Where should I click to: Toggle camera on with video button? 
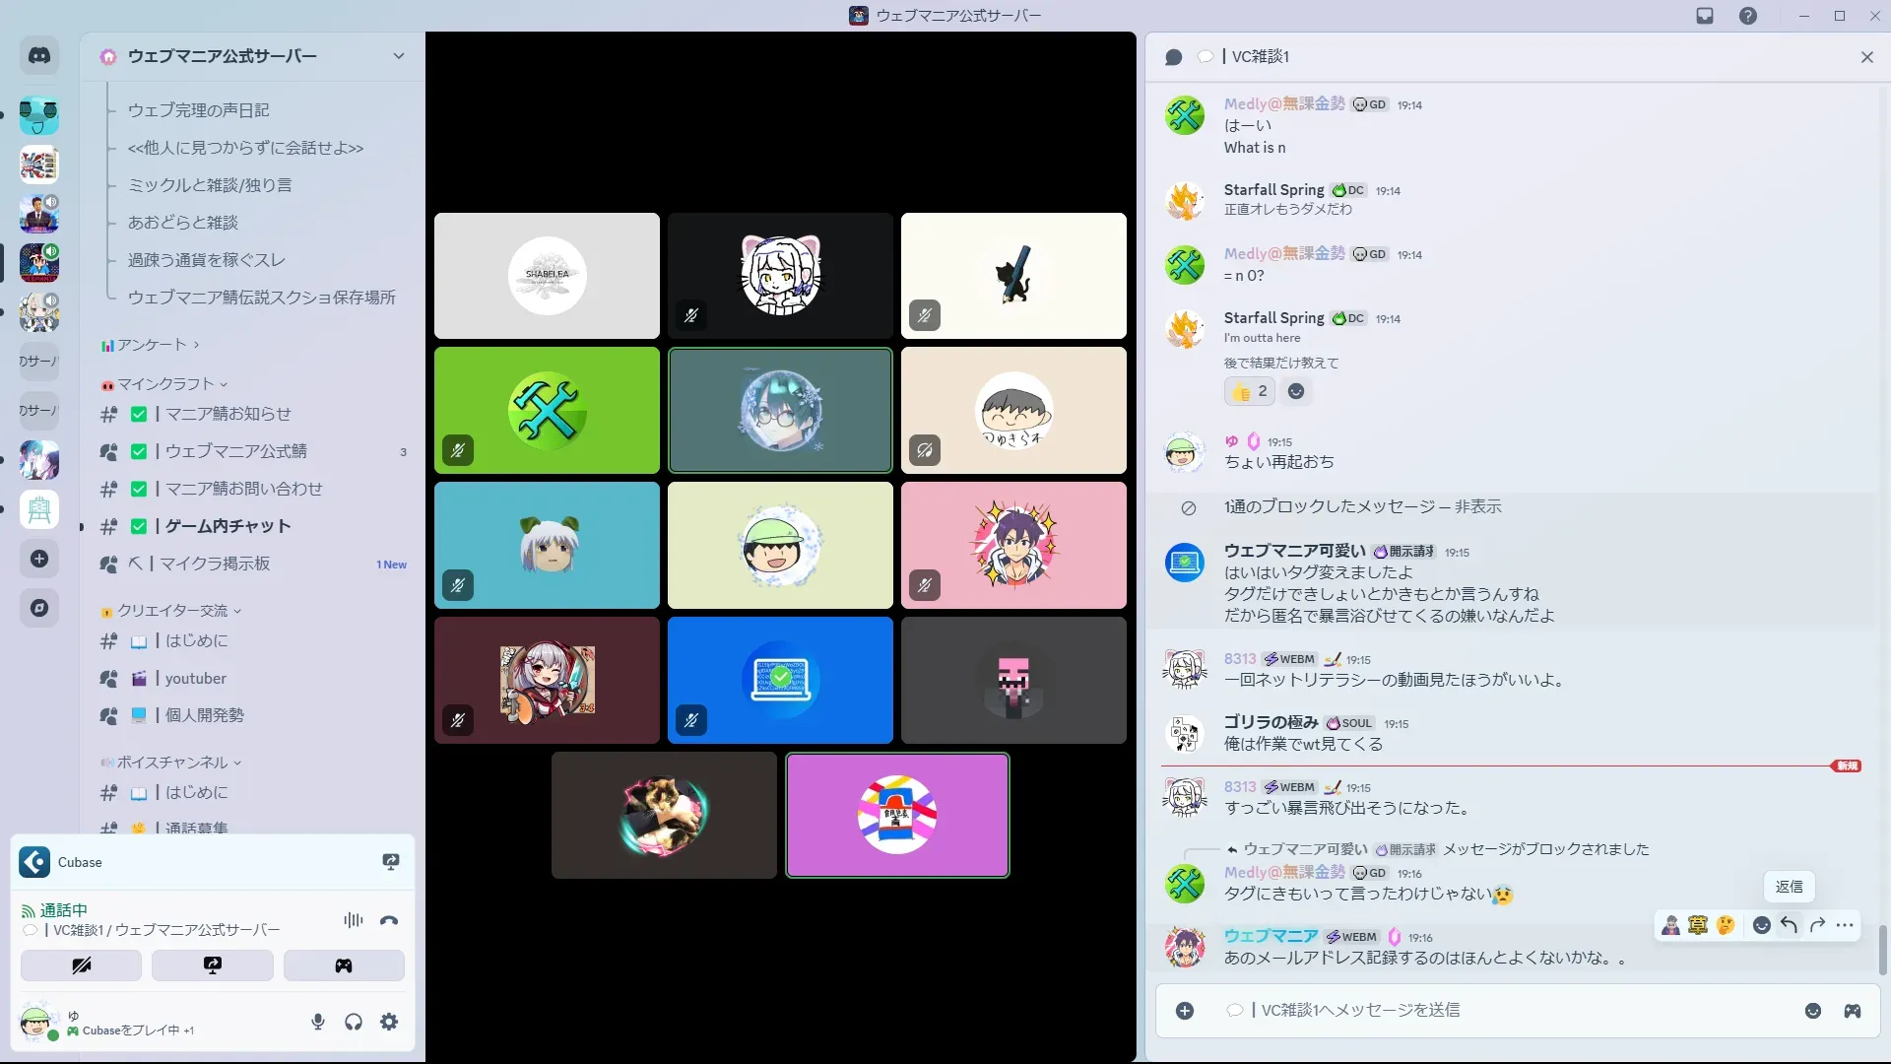81,965
